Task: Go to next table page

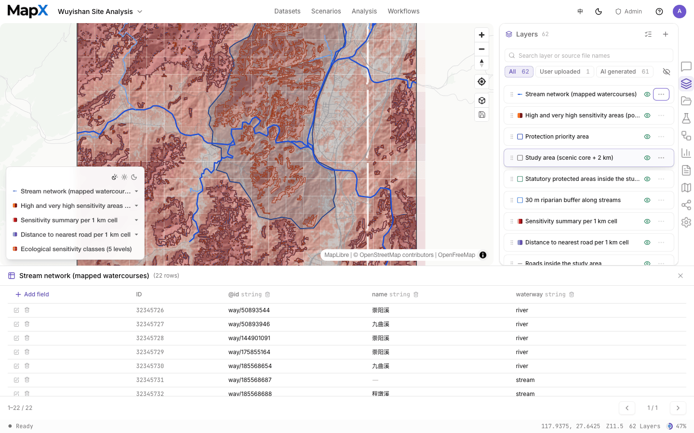Action: coord(678,408)
